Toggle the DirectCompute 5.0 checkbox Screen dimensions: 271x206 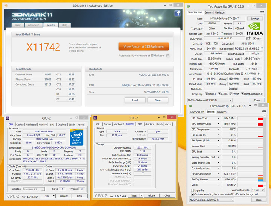coord(242,94)
